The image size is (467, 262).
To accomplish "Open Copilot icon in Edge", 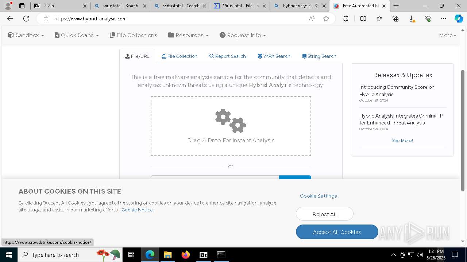I will (x=459, y=19).
